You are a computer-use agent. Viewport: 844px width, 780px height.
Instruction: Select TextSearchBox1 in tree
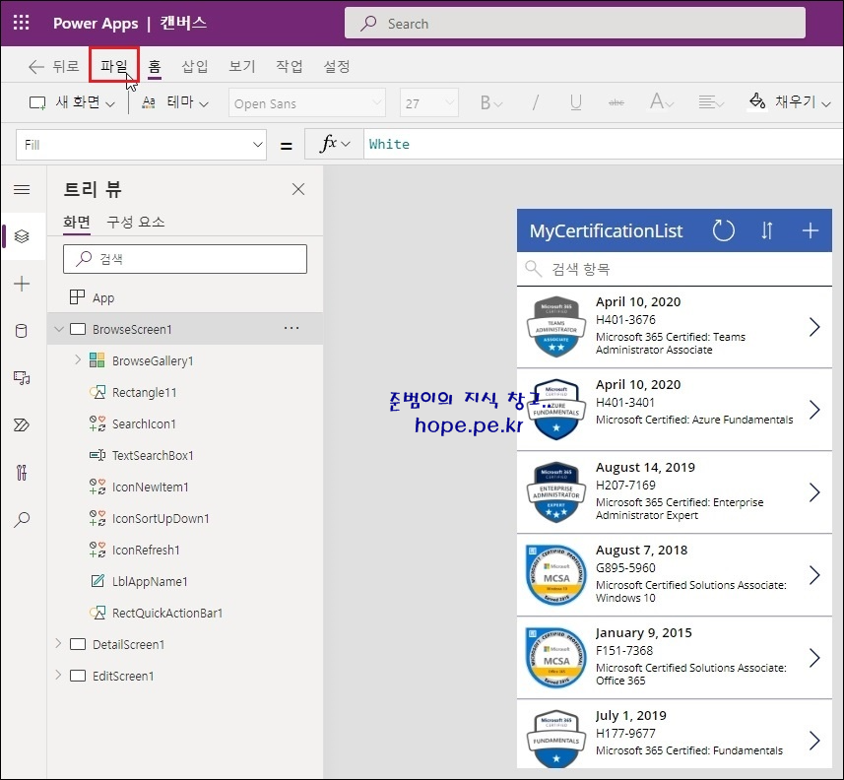coord(153,455)
